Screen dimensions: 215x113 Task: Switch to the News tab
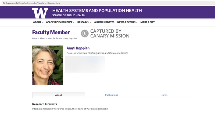(164, 95)
